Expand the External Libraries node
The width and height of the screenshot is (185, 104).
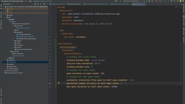(x=3, y=71)
